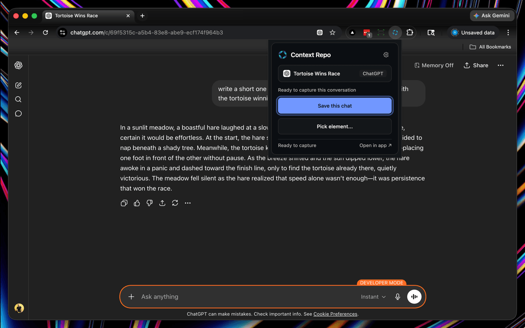Open the chat bubble icon in sidebar
This screenshot has height=328, width=525.
coord(18,114)
